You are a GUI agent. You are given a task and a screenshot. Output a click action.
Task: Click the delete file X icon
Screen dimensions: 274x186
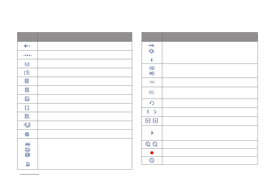tap(27, 108)
